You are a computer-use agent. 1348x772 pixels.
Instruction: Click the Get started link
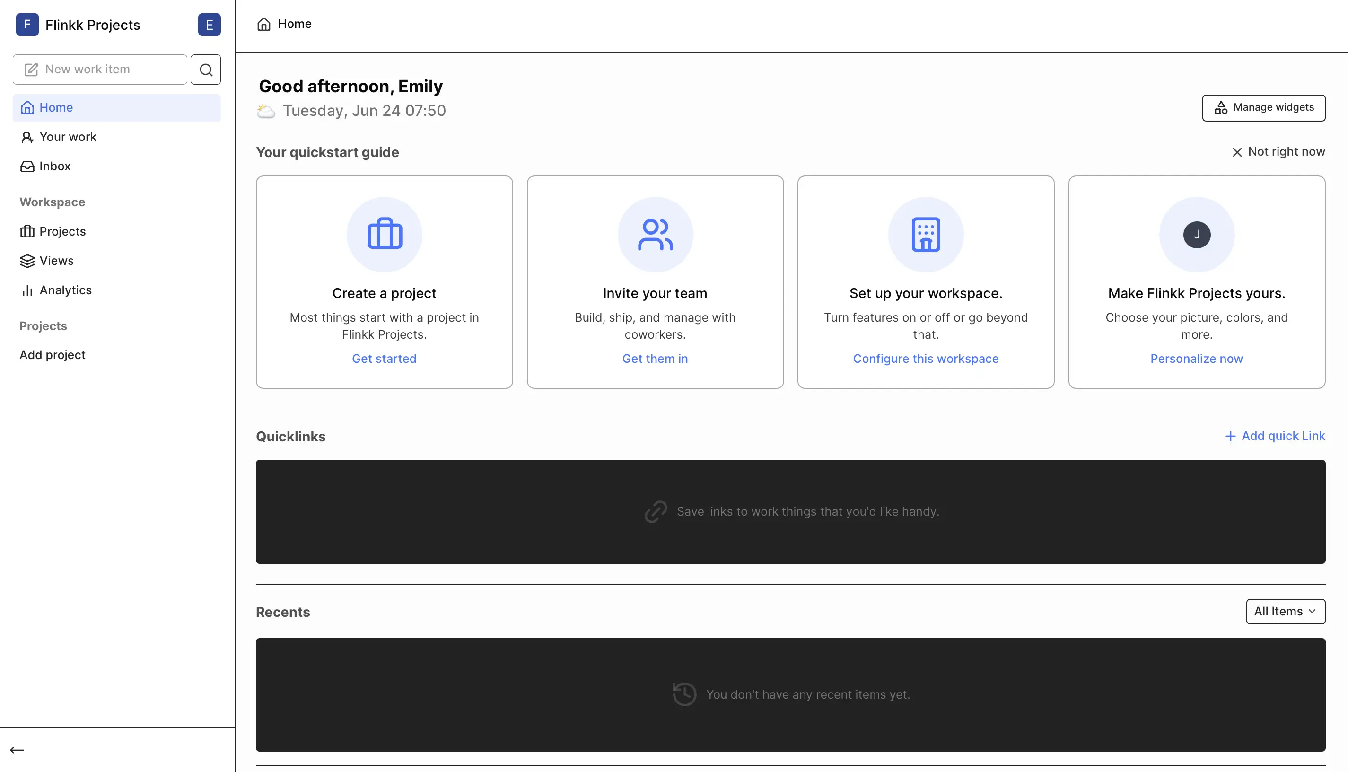[x=384, y=359]
